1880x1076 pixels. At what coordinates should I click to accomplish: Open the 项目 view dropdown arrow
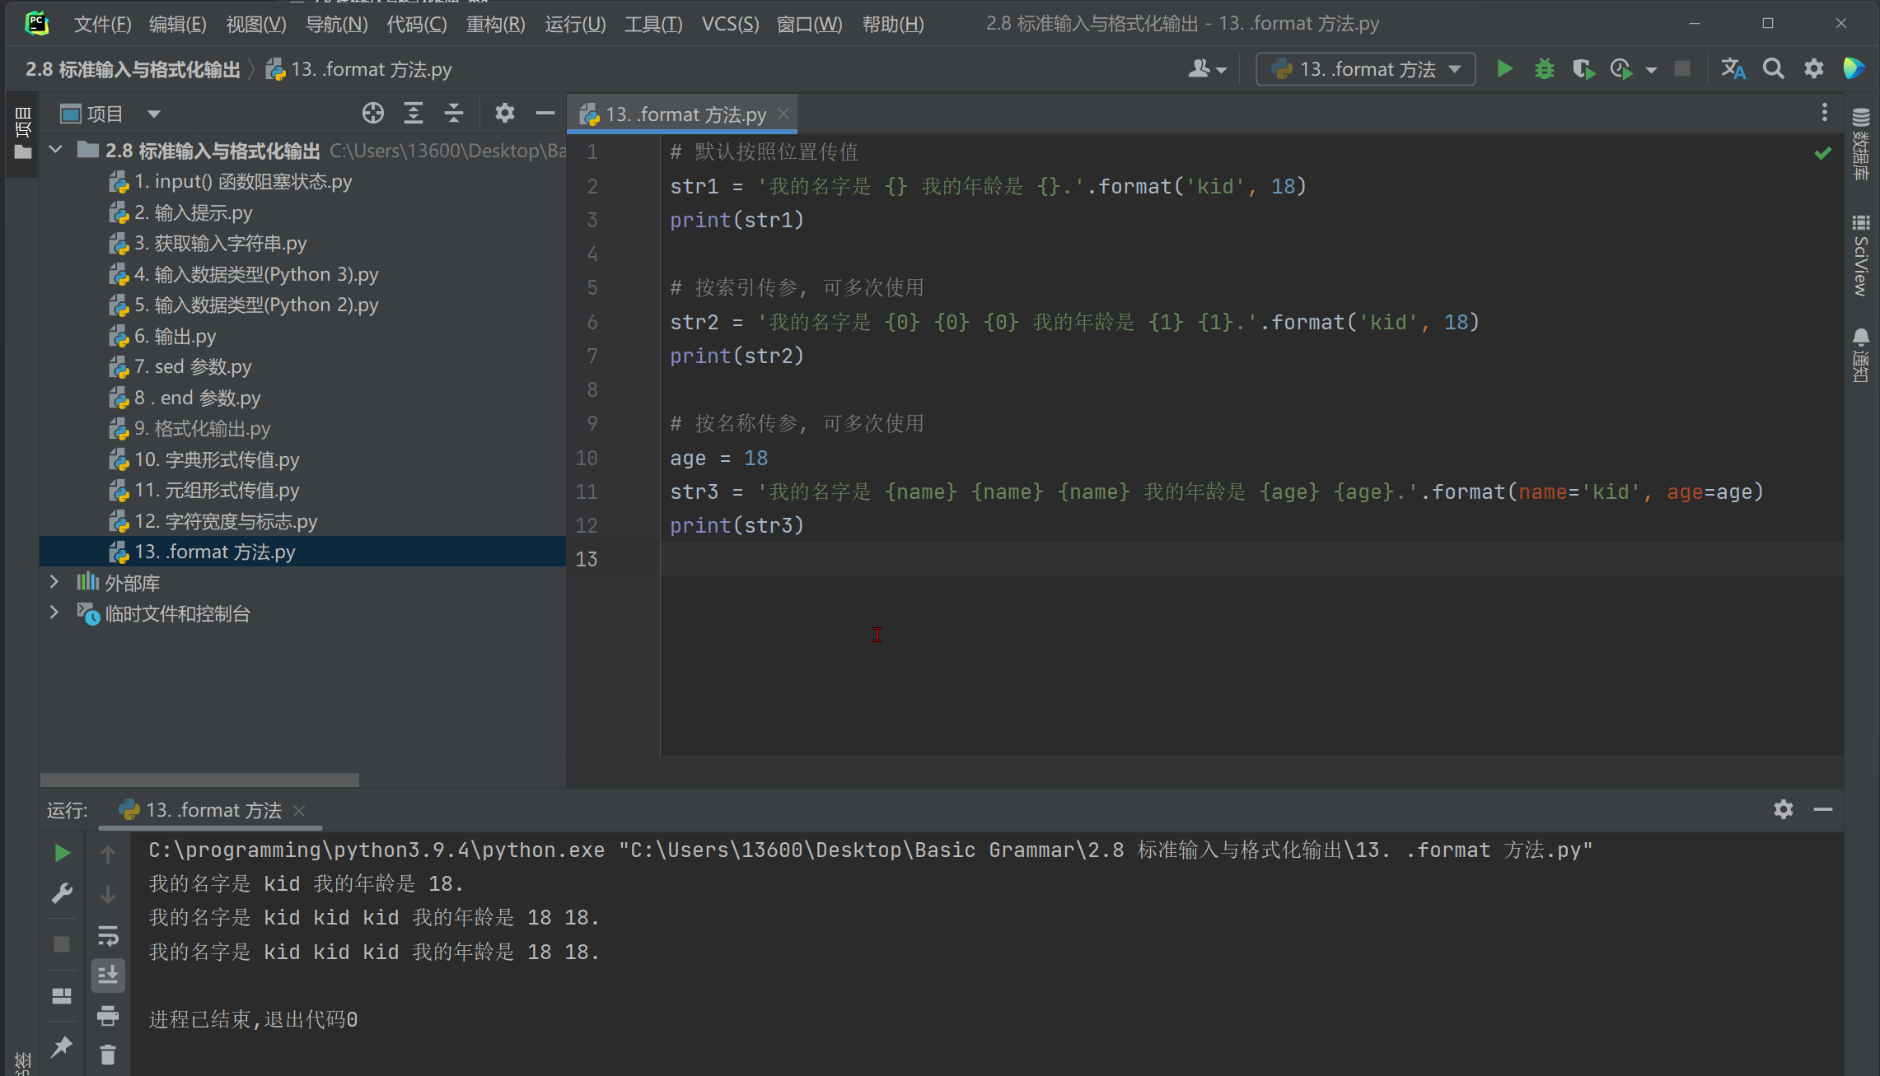(x=154, y=114)
